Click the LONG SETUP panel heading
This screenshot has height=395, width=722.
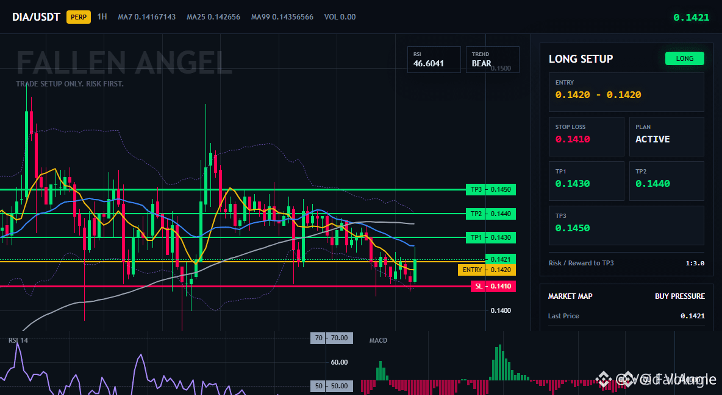(581, 59)
